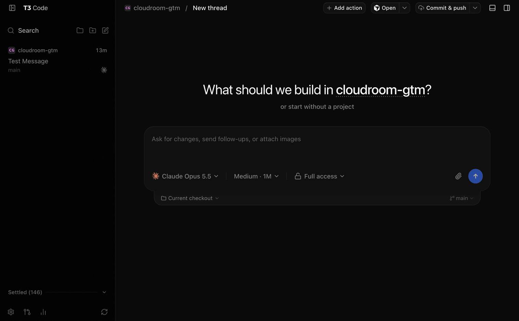The image size is (519, 321).
Task: Toggle the right sidebar layout icon
Action: (507, 8)
